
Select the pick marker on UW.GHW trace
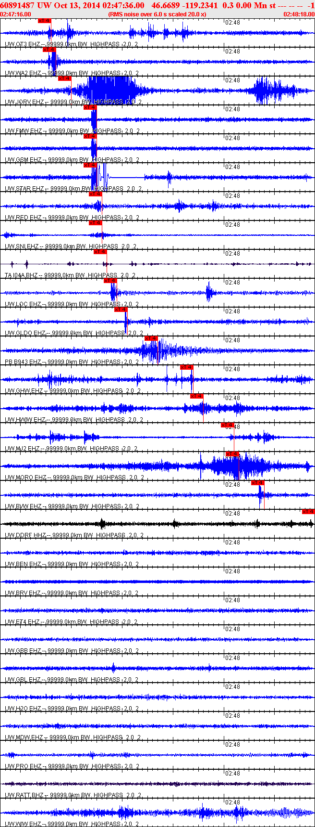(186, 367)
